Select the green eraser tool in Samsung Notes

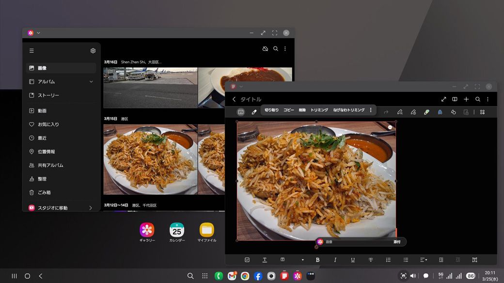pyautogui.click(x=426, y=112)
